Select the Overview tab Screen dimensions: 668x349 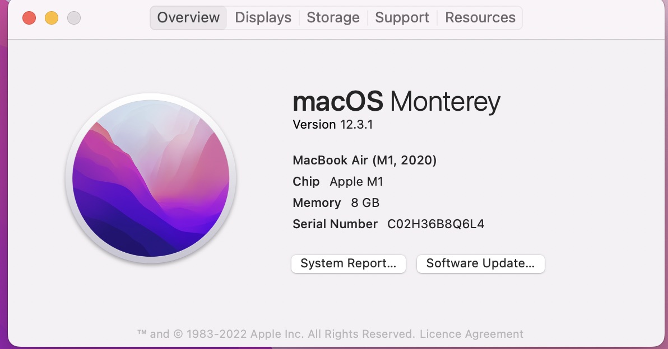(x=188, y=17)
